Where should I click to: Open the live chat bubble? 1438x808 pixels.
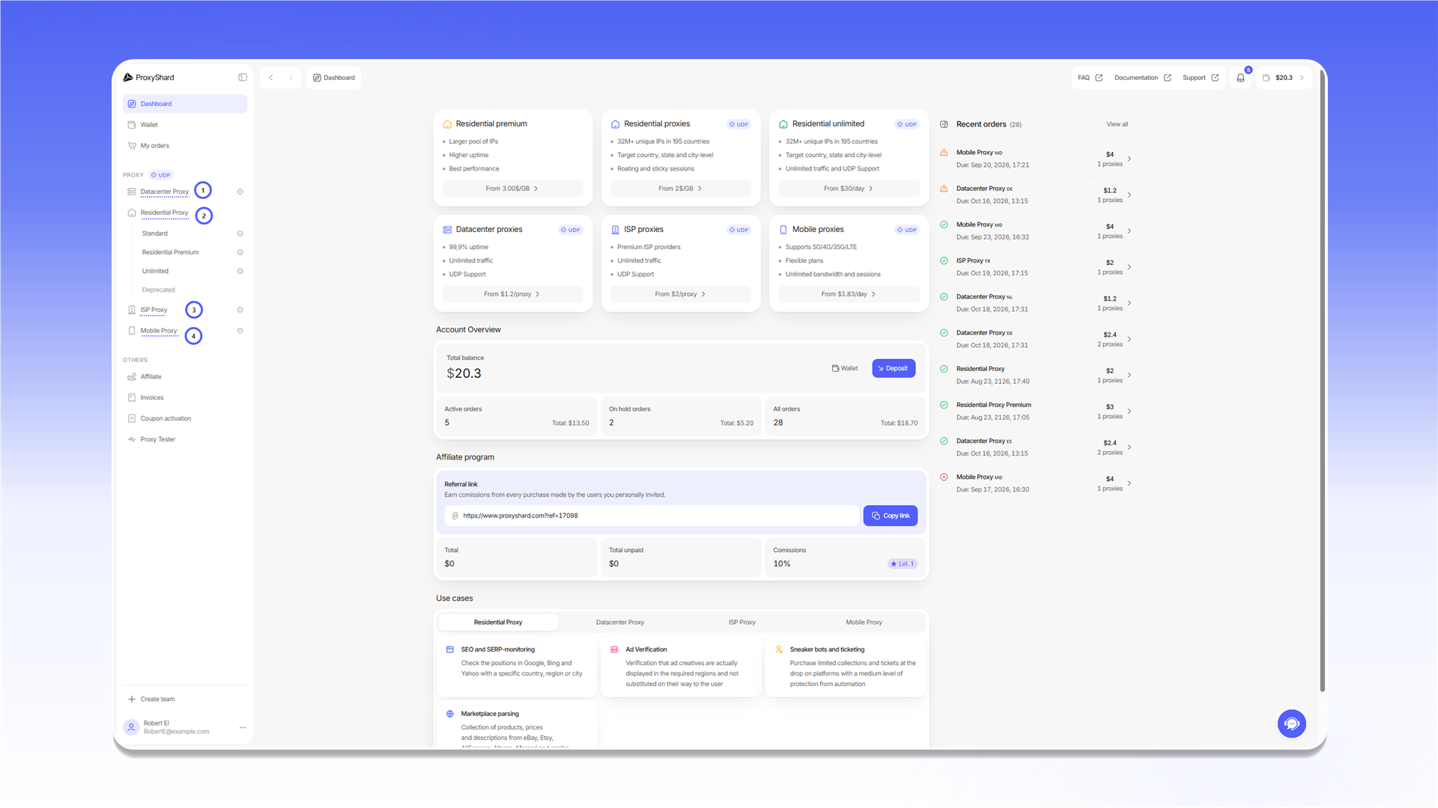1291,723
